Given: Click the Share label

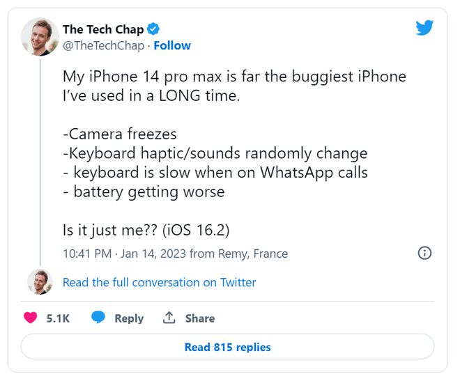Looking at the screenshot, I should point(200,318).
